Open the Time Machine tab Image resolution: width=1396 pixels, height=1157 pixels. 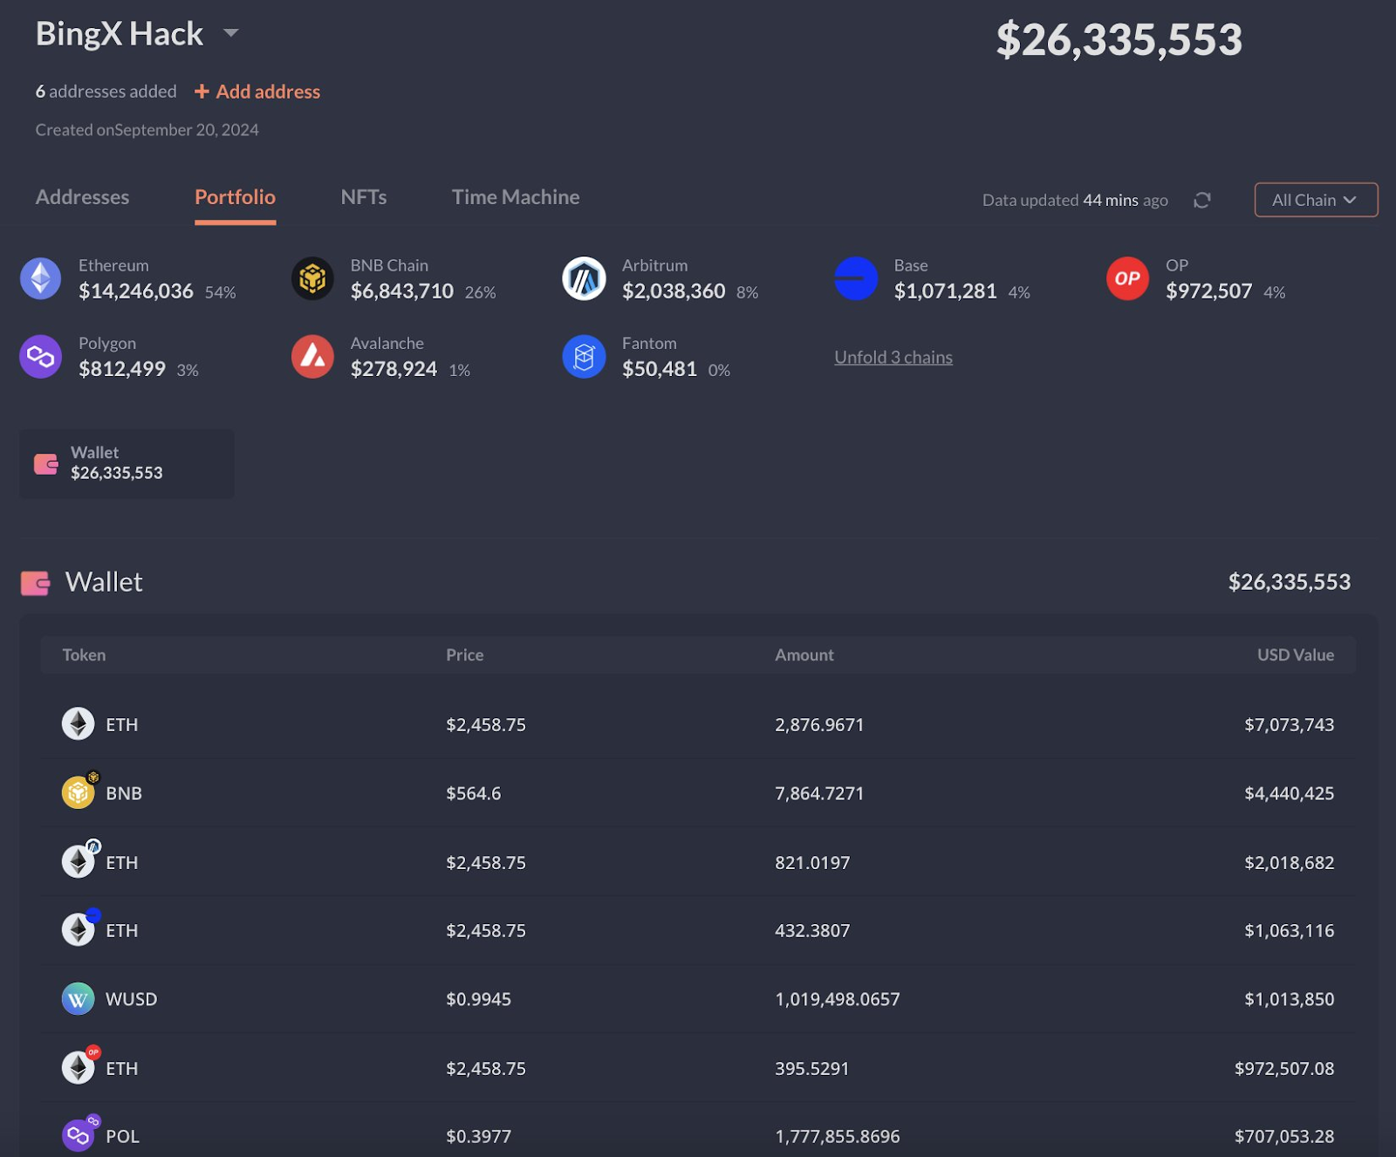515,197
